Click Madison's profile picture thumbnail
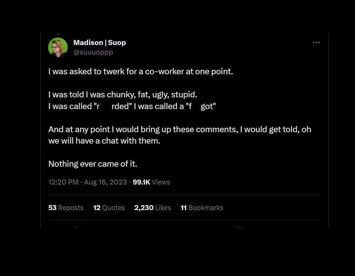Screen dimensions: 355x276 pos(58,47)
